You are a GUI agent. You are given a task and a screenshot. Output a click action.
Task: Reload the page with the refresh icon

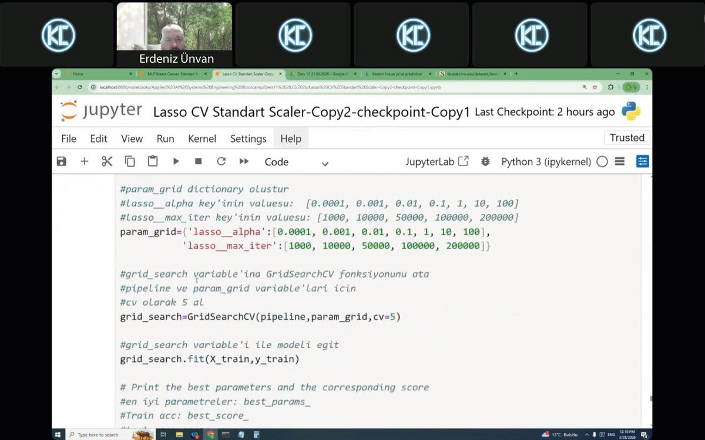tap(81, 87)
